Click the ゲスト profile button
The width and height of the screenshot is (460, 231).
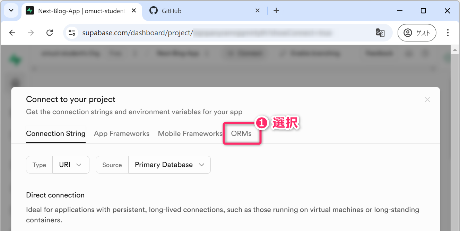pyautogui.click(x=417, y=33)
